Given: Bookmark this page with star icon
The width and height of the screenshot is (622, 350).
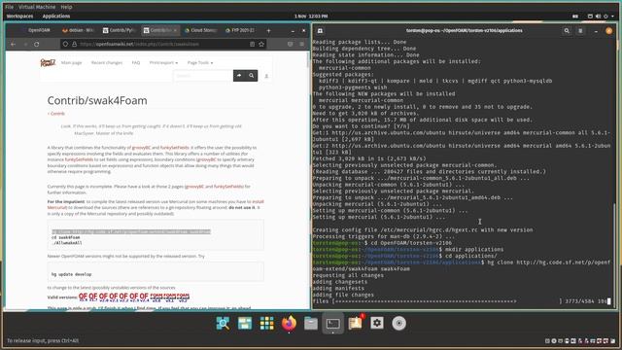Looking at the screenshot, I should tap(261, 44).
